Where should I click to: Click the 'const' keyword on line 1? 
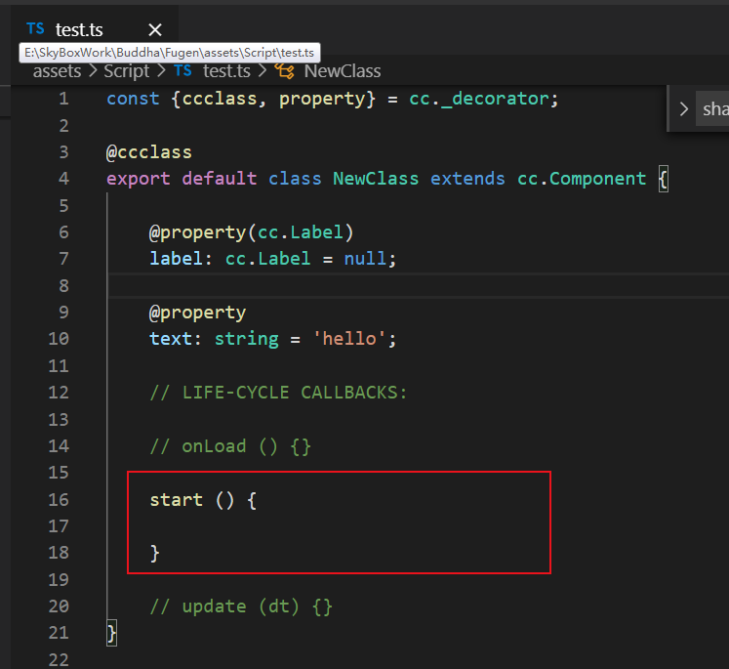[x=133, y=99]
